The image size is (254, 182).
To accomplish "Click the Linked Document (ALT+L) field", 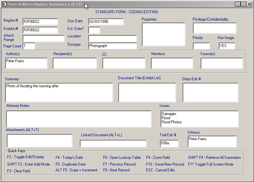I will [113, 144].
